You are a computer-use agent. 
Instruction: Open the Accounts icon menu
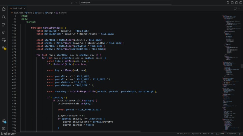[4, 121]
